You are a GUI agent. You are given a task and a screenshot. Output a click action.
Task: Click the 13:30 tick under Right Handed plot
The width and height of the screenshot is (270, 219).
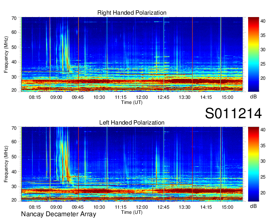coord(185,97)
